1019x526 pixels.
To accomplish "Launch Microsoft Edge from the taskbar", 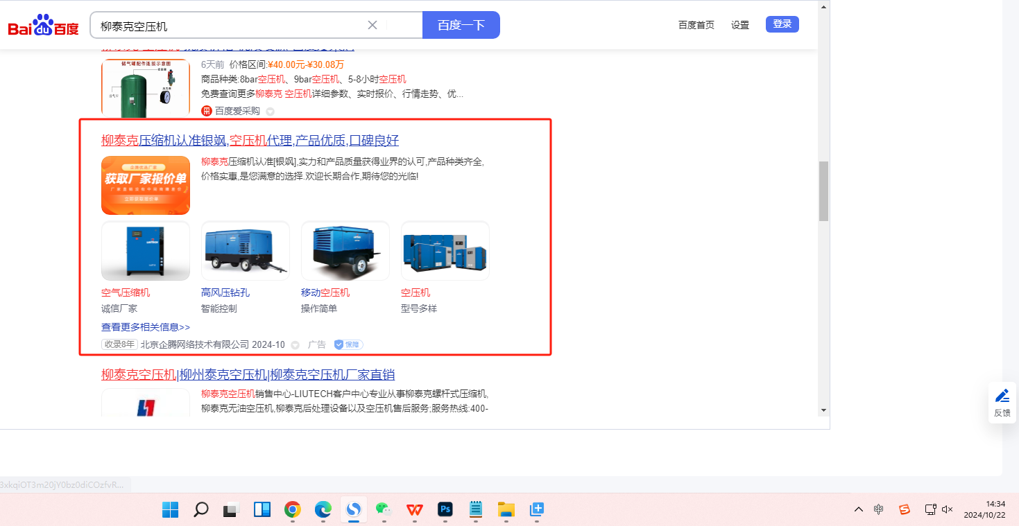I will 323,510.
